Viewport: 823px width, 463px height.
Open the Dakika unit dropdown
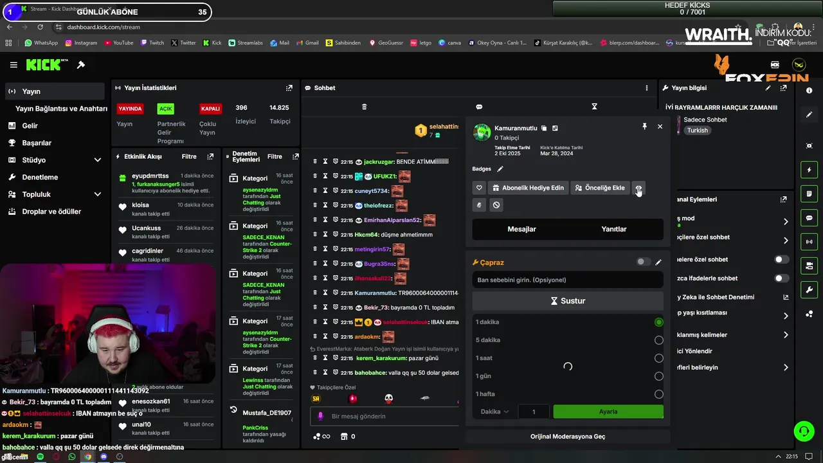click(495, 412)
